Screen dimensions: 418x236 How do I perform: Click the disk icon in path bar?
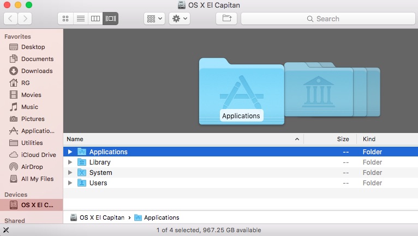[x=74, y=217]
